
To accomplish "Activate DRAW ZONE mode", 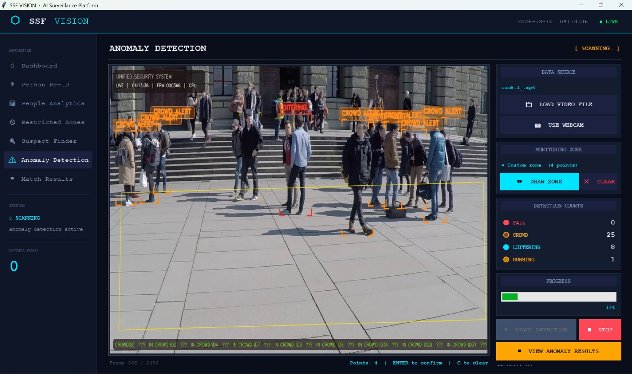I will point(540,181).
